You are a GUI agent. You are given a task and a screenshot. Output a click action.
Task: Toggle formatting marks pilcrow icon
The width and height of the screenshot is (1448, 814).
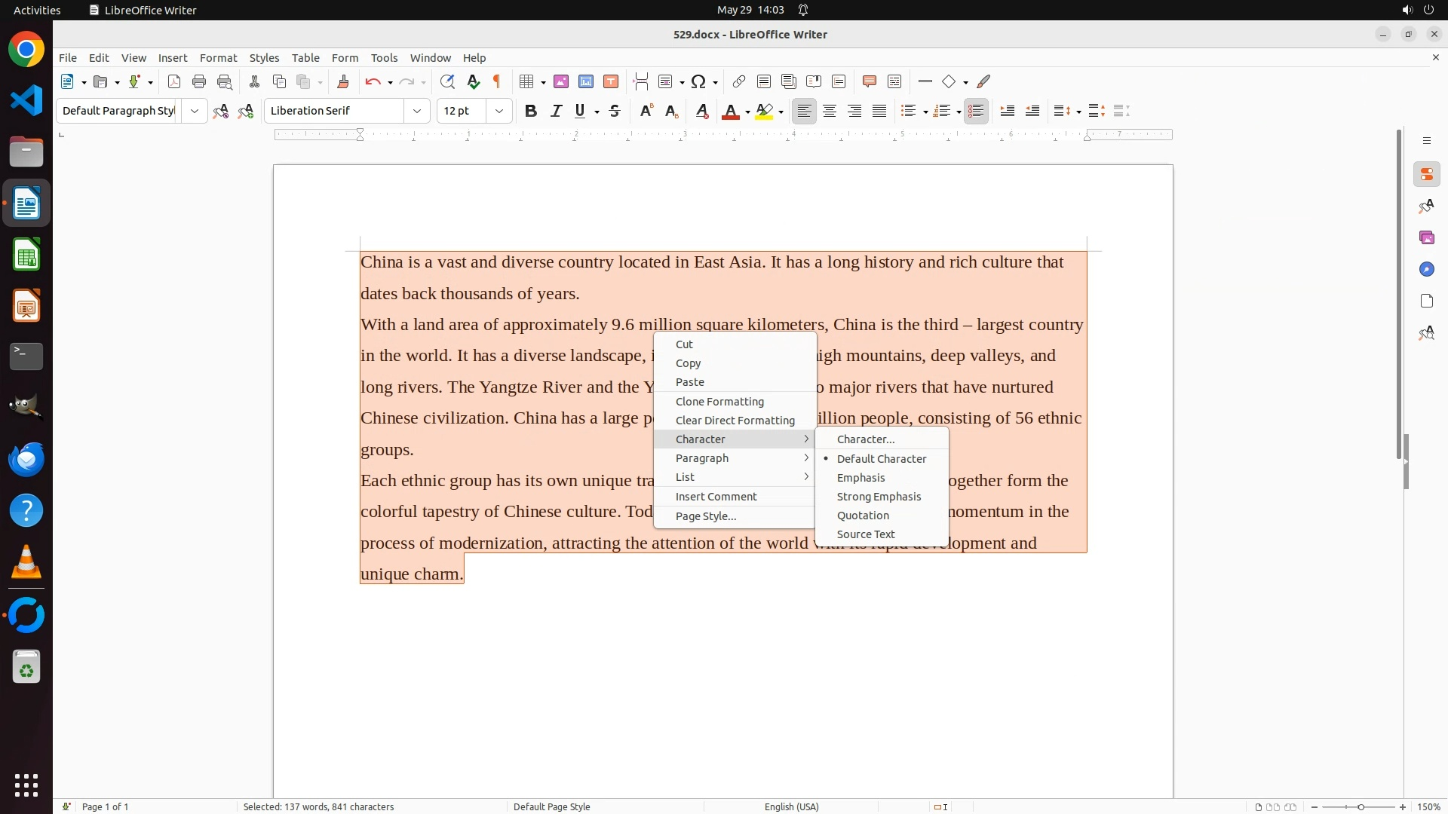pyautogui.click(x=497, y=81)
